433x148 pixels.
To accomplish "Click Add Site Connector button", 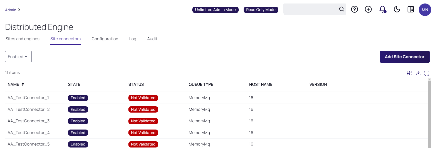I will [404, 57].
